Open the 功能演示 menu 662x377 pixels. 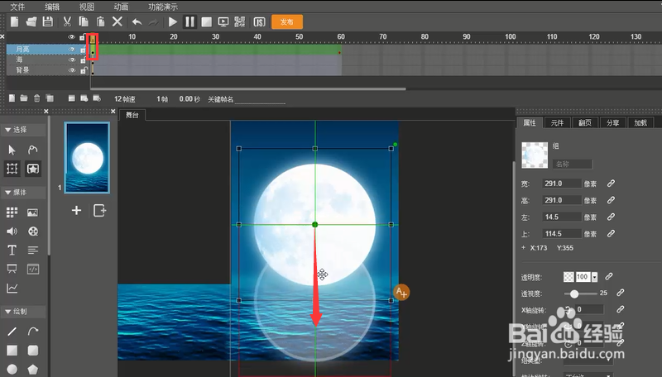click(x=163, y=7)
